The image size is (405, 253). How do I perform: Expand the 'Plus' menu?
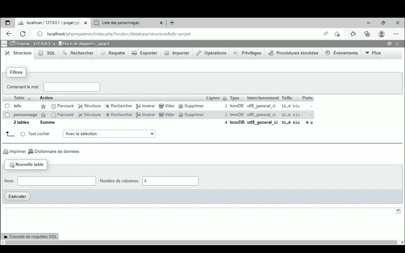[372, 53]
